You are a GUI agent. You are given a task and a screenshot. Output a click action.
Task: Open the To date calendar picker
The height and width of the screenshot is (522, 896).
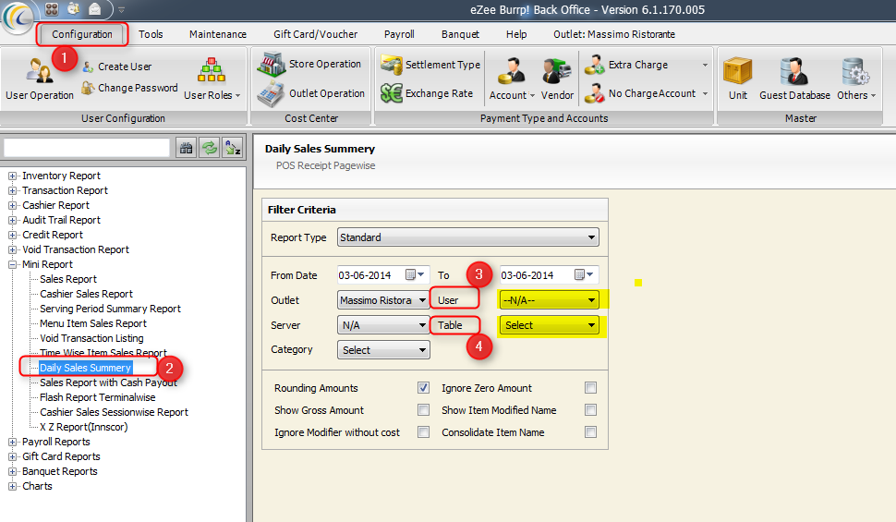click(x=584, y=275)
